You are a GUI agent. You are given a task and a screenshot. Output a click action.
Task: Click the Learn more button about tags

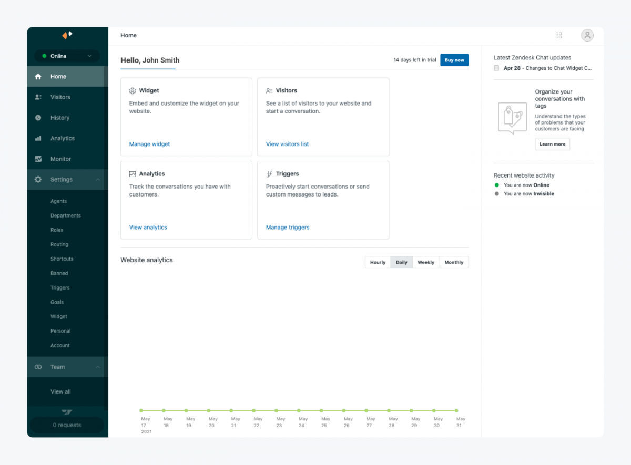coord(552,144)
